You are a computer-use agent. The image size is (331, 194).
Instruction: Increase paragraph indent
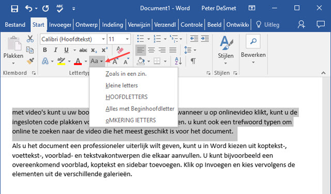click(205, 39)
